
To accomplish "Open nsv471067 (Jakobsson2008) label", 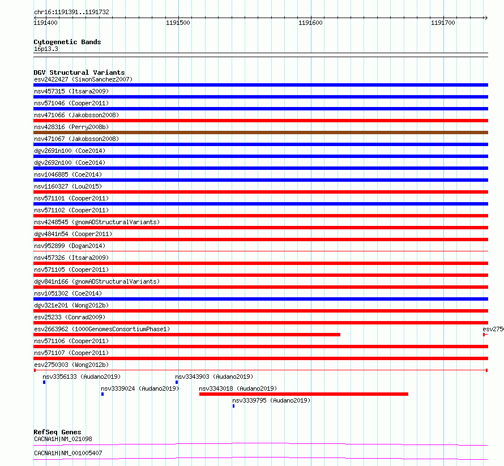I will pyautogui.click(x=76, y=139).
